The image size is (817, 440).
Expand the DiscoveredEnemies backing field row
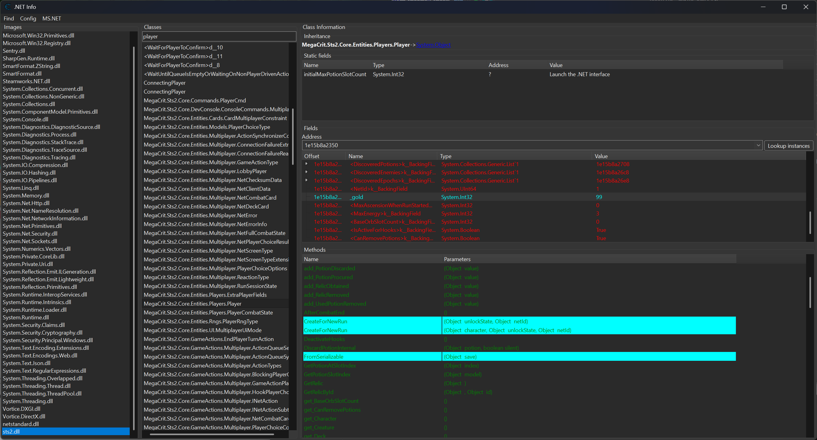coord(306,172)
